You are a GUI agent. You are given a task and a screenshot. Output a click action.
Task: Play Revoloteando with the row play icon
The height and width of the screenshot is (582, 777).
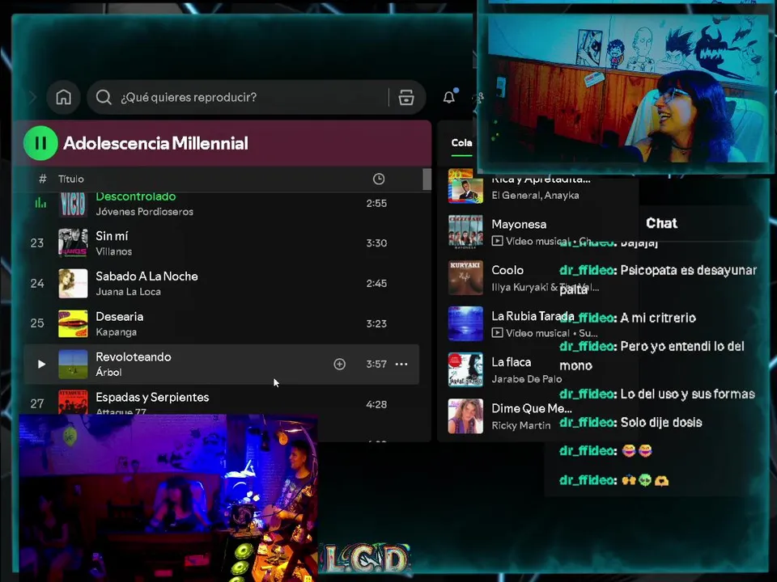point(41,365)
